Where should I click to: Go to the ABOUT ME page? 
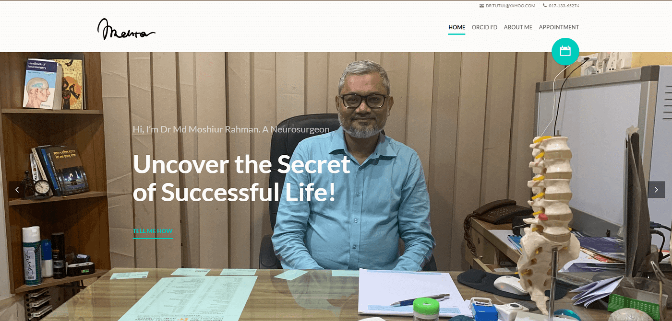pos(518,27)
